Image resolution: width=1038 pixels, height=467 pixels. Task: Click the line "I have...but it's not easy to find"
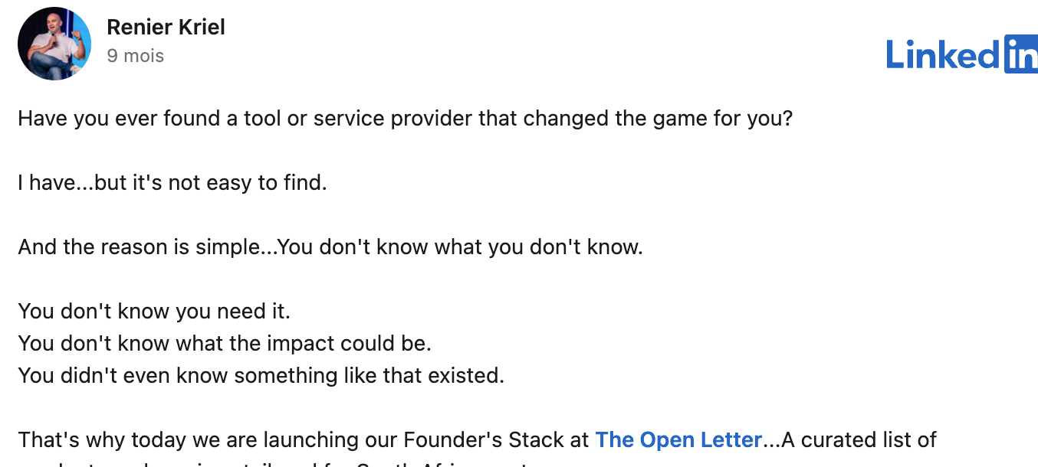pos(172,184)
